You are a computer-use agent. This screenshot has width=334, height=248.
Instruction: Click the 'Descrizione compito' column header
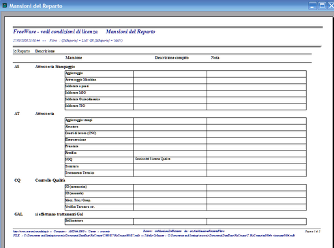click(172, 58)
